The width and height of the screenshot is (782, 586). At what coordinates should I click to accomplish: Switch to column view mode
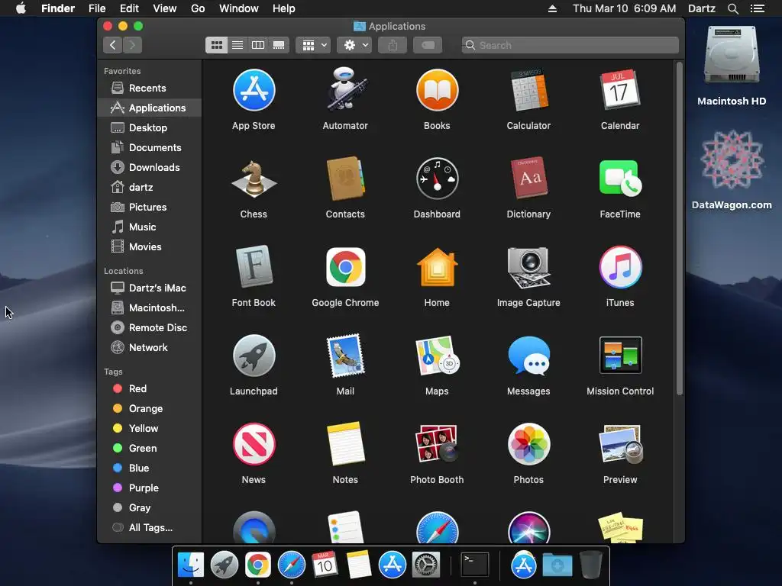258,45
